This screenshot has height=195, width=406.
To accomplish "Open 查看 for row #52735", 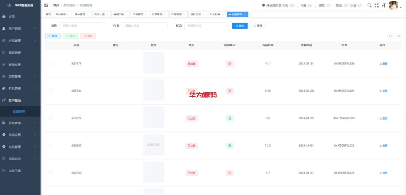I will (x=383, y=172).
